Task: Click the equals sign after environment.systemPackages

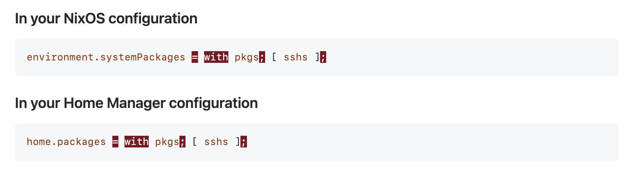Action: point(195,57)
